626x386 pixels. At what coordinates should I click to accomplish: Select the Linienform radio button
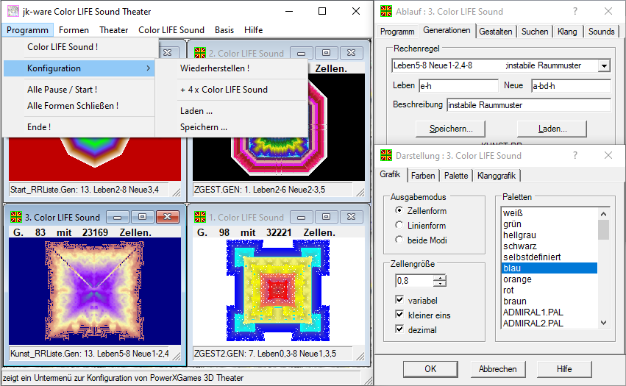tap(399, 225)
